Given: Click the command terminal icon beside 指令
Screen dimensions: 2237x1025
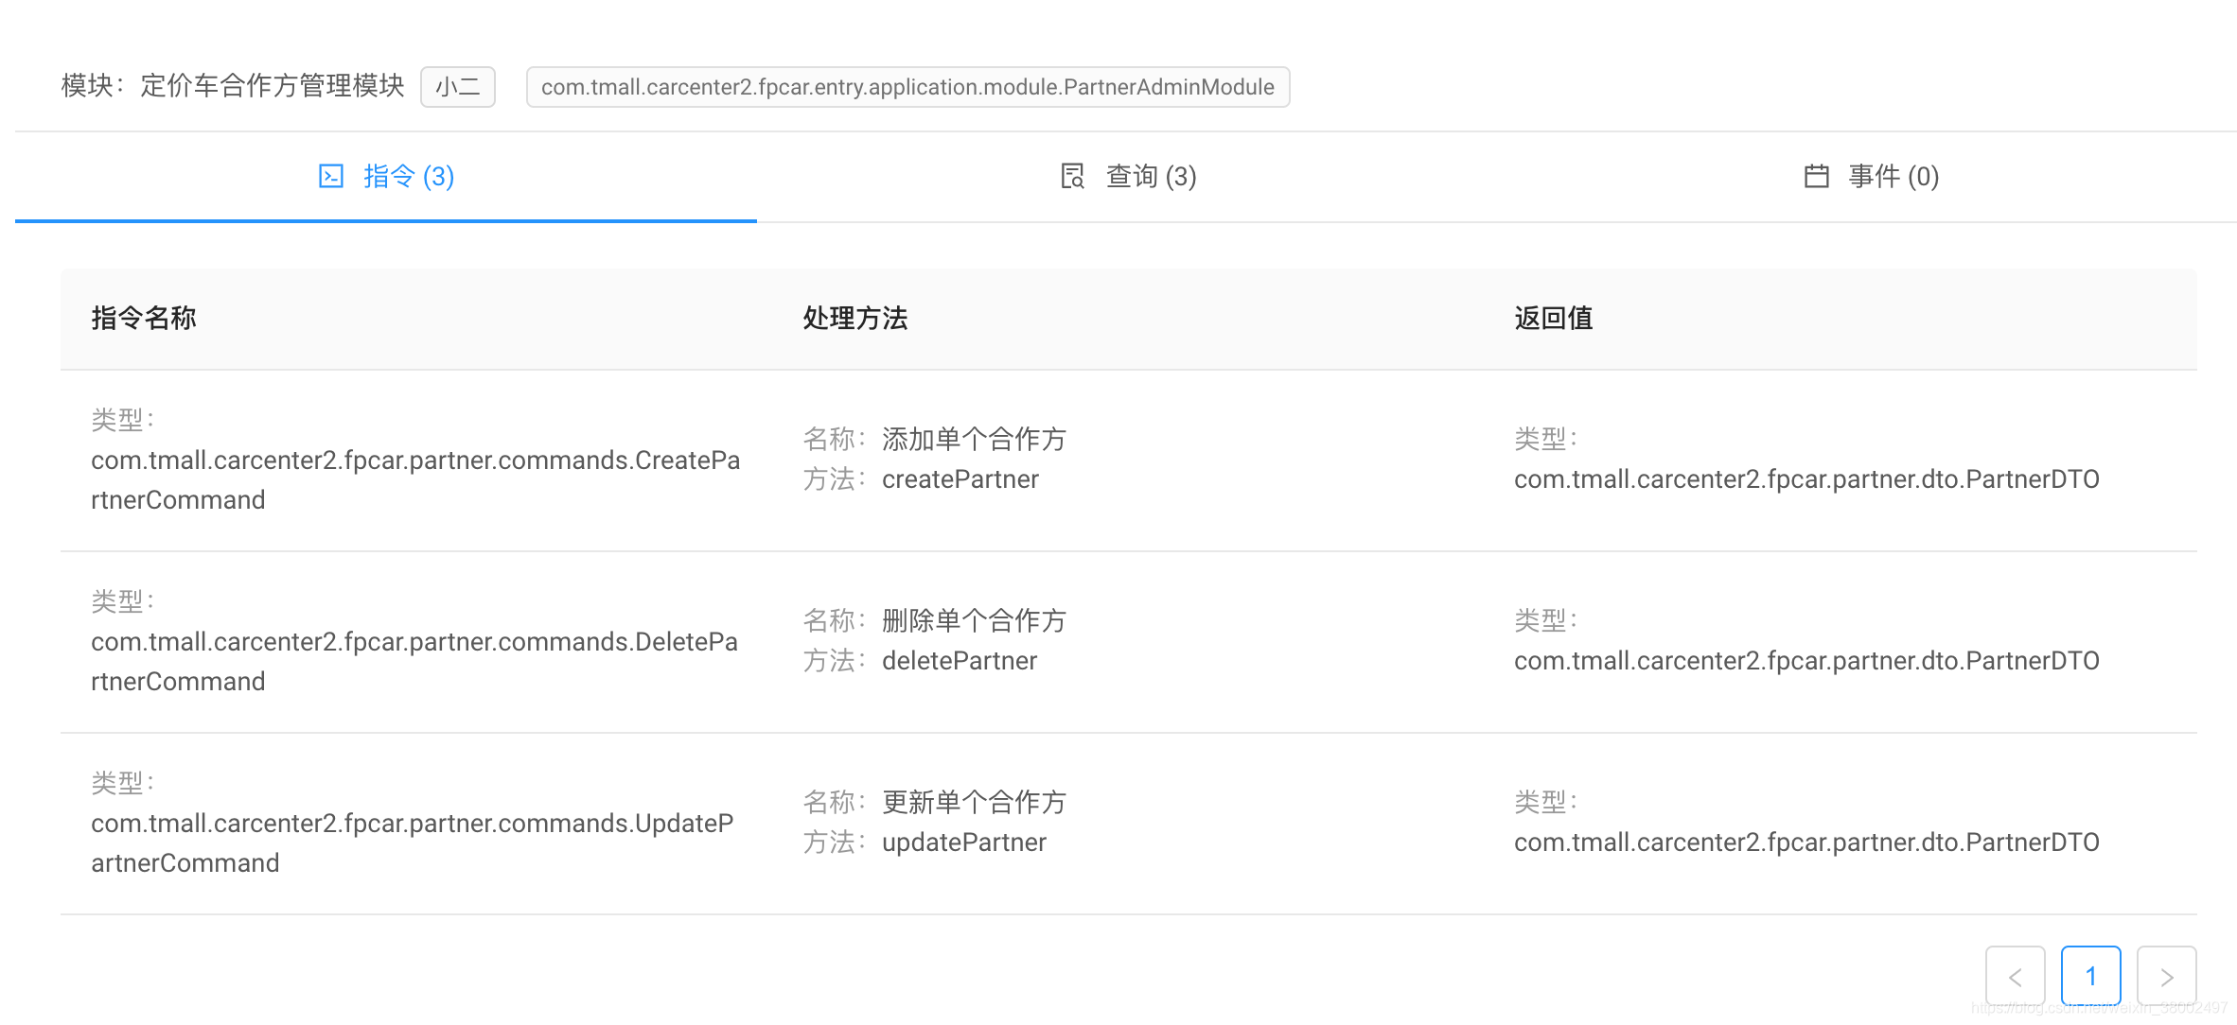Looking at the screenshot, I should point(331,176).
